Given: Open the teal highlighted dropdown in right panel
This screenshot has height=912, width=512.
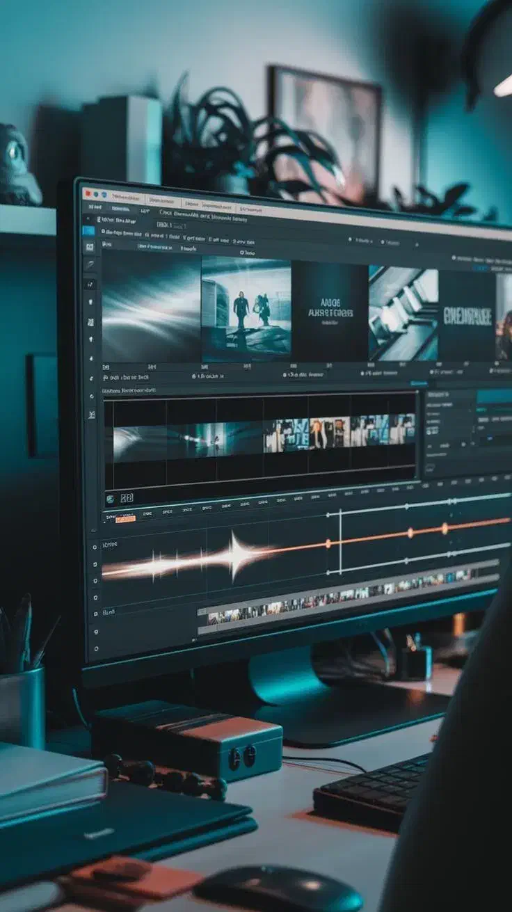Looking at the screenshot, I should point(494,396).
